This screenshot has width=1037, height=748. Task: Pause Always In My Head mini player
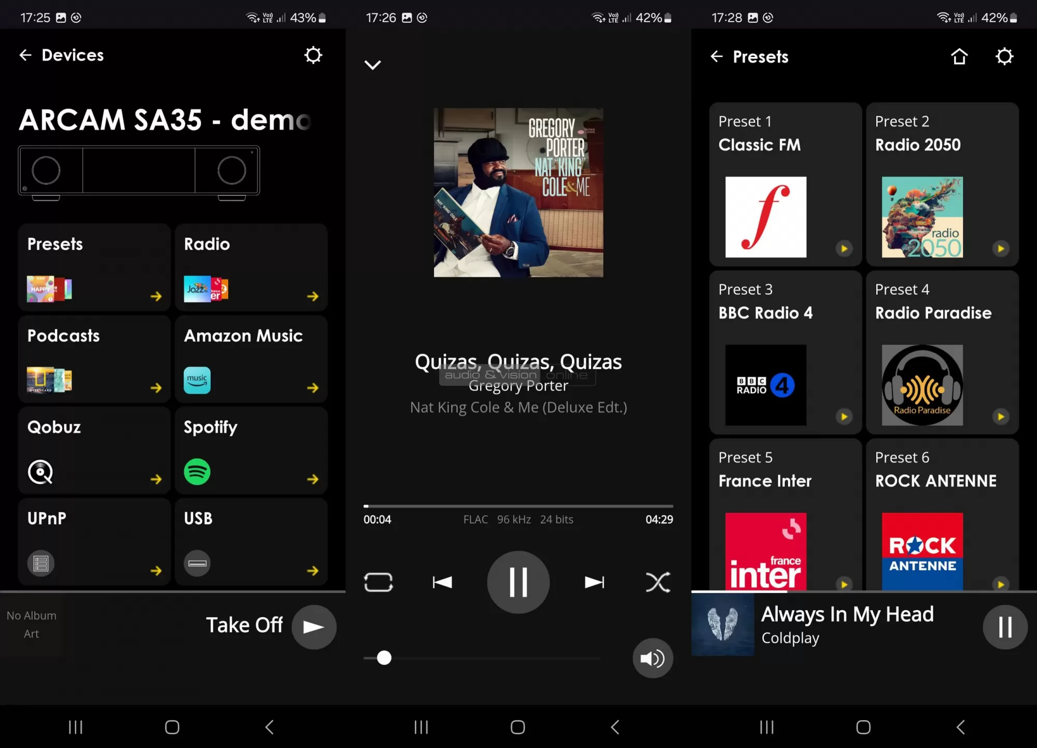(1005, 627)
